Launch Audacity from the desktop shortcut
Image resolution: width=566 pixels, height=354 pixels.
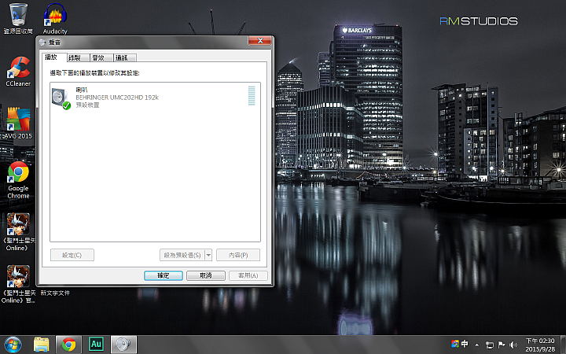55,19
